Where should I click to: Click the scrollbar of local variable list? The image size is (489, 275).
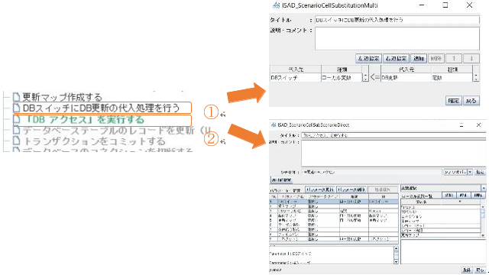click(483, 221)
